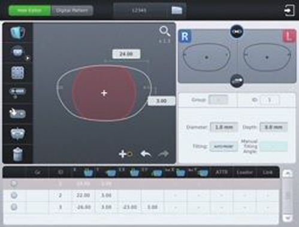Open the job folder icon
This screenshot has height=227, width=299.
[x=177, y=10]
